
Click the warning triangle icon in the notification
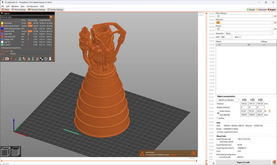point(142,153)
